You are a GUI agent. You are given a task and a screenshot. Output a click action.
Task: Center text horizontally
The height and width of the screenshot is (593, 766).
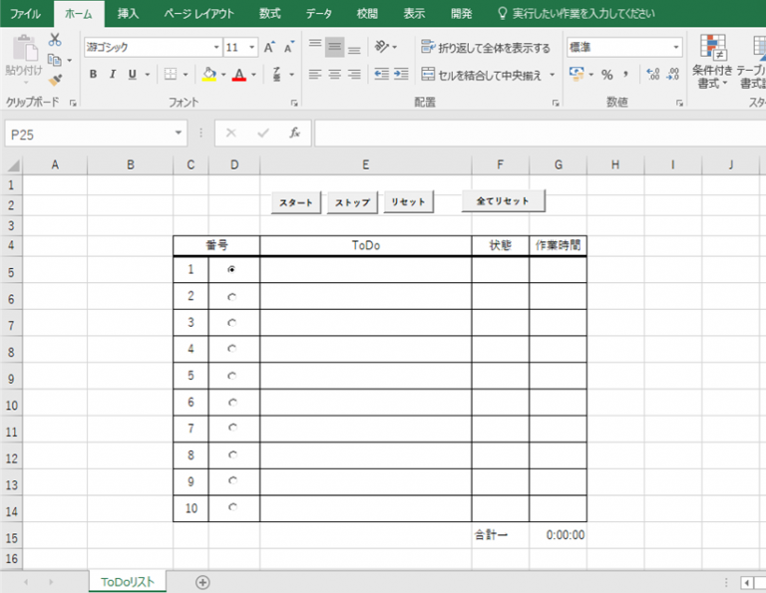click(x=335, y=74)
